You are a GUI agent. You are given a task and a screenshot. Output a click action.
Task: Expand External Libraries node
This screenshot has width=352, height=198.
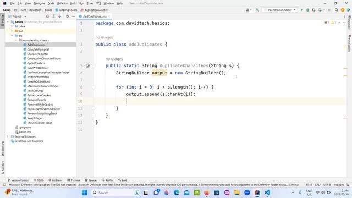tap(8, 136)
